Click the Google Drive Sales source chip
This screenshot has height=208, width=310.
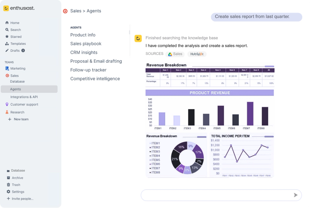tap(175, 54)
